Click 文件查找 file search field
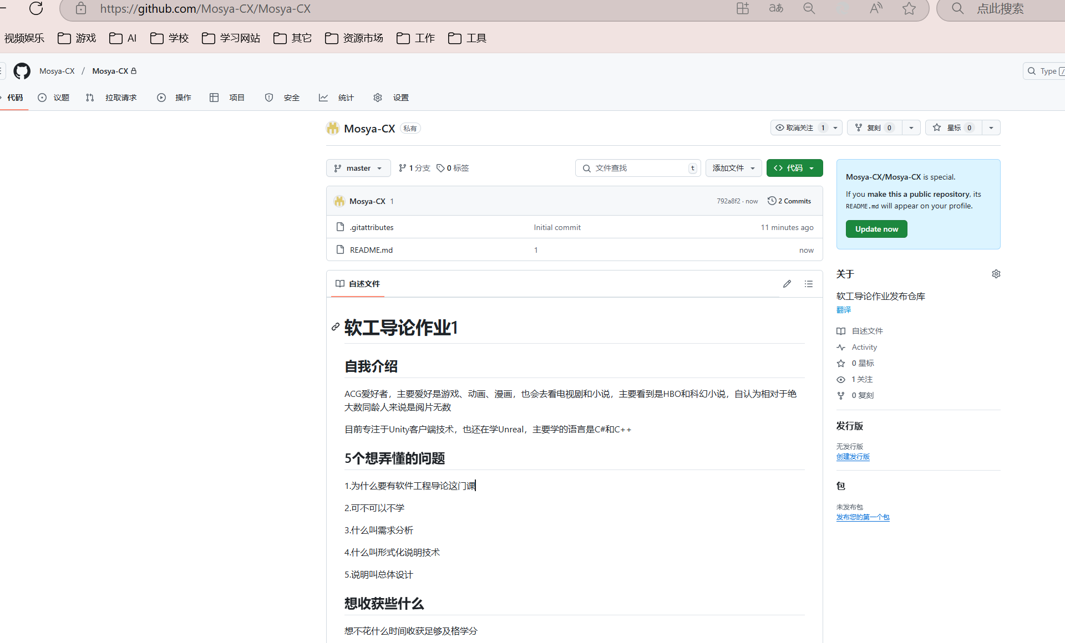Image resolution: width=1065 pixels, height=643 pixels. point(638,168)
